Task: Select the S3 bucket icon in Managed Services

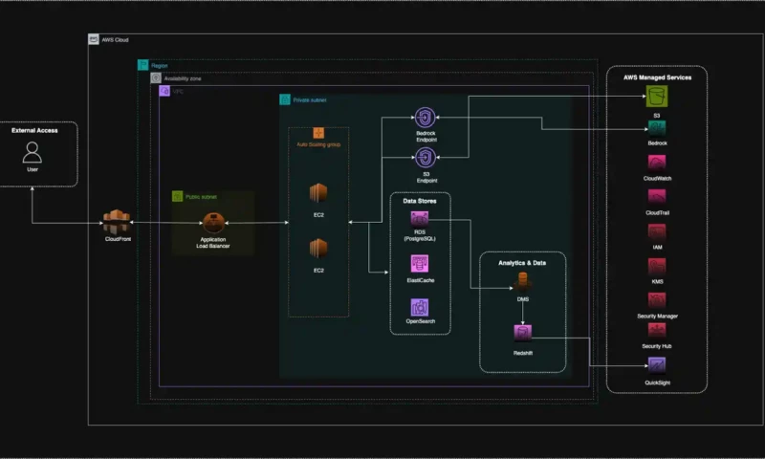Action: pyautogui.click(x=657, y=96)
